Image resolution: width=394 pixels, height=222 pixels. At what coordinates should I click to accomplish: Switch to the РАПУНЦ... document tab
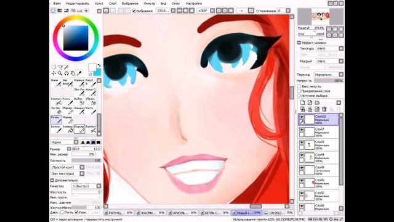pos(119,213)
